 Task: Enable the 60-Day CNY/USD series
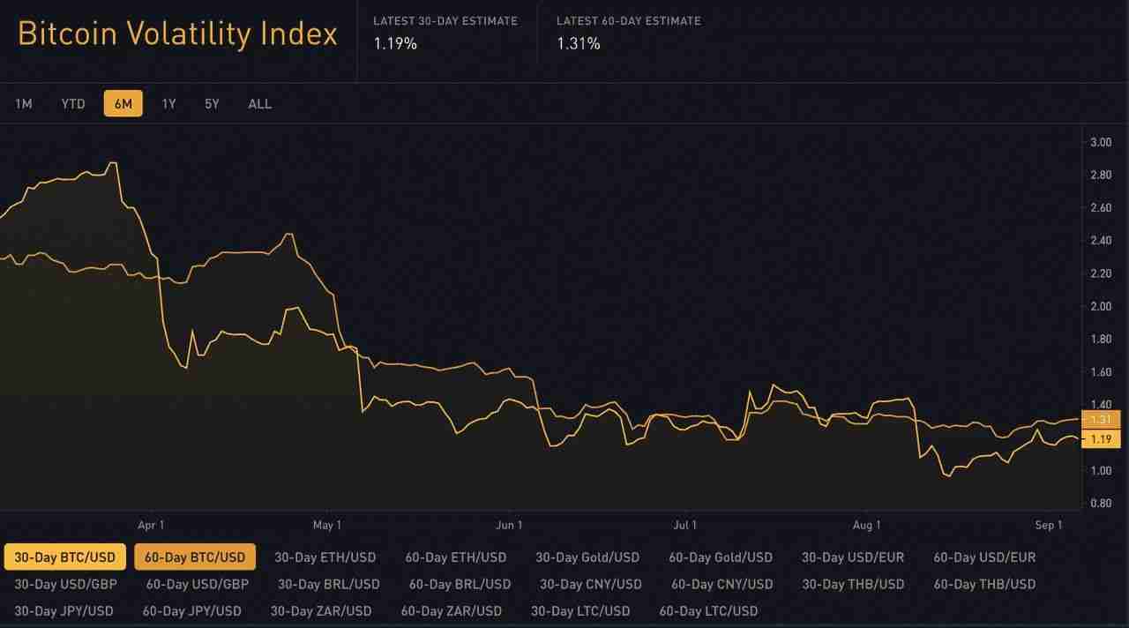(x=722, y=584)
